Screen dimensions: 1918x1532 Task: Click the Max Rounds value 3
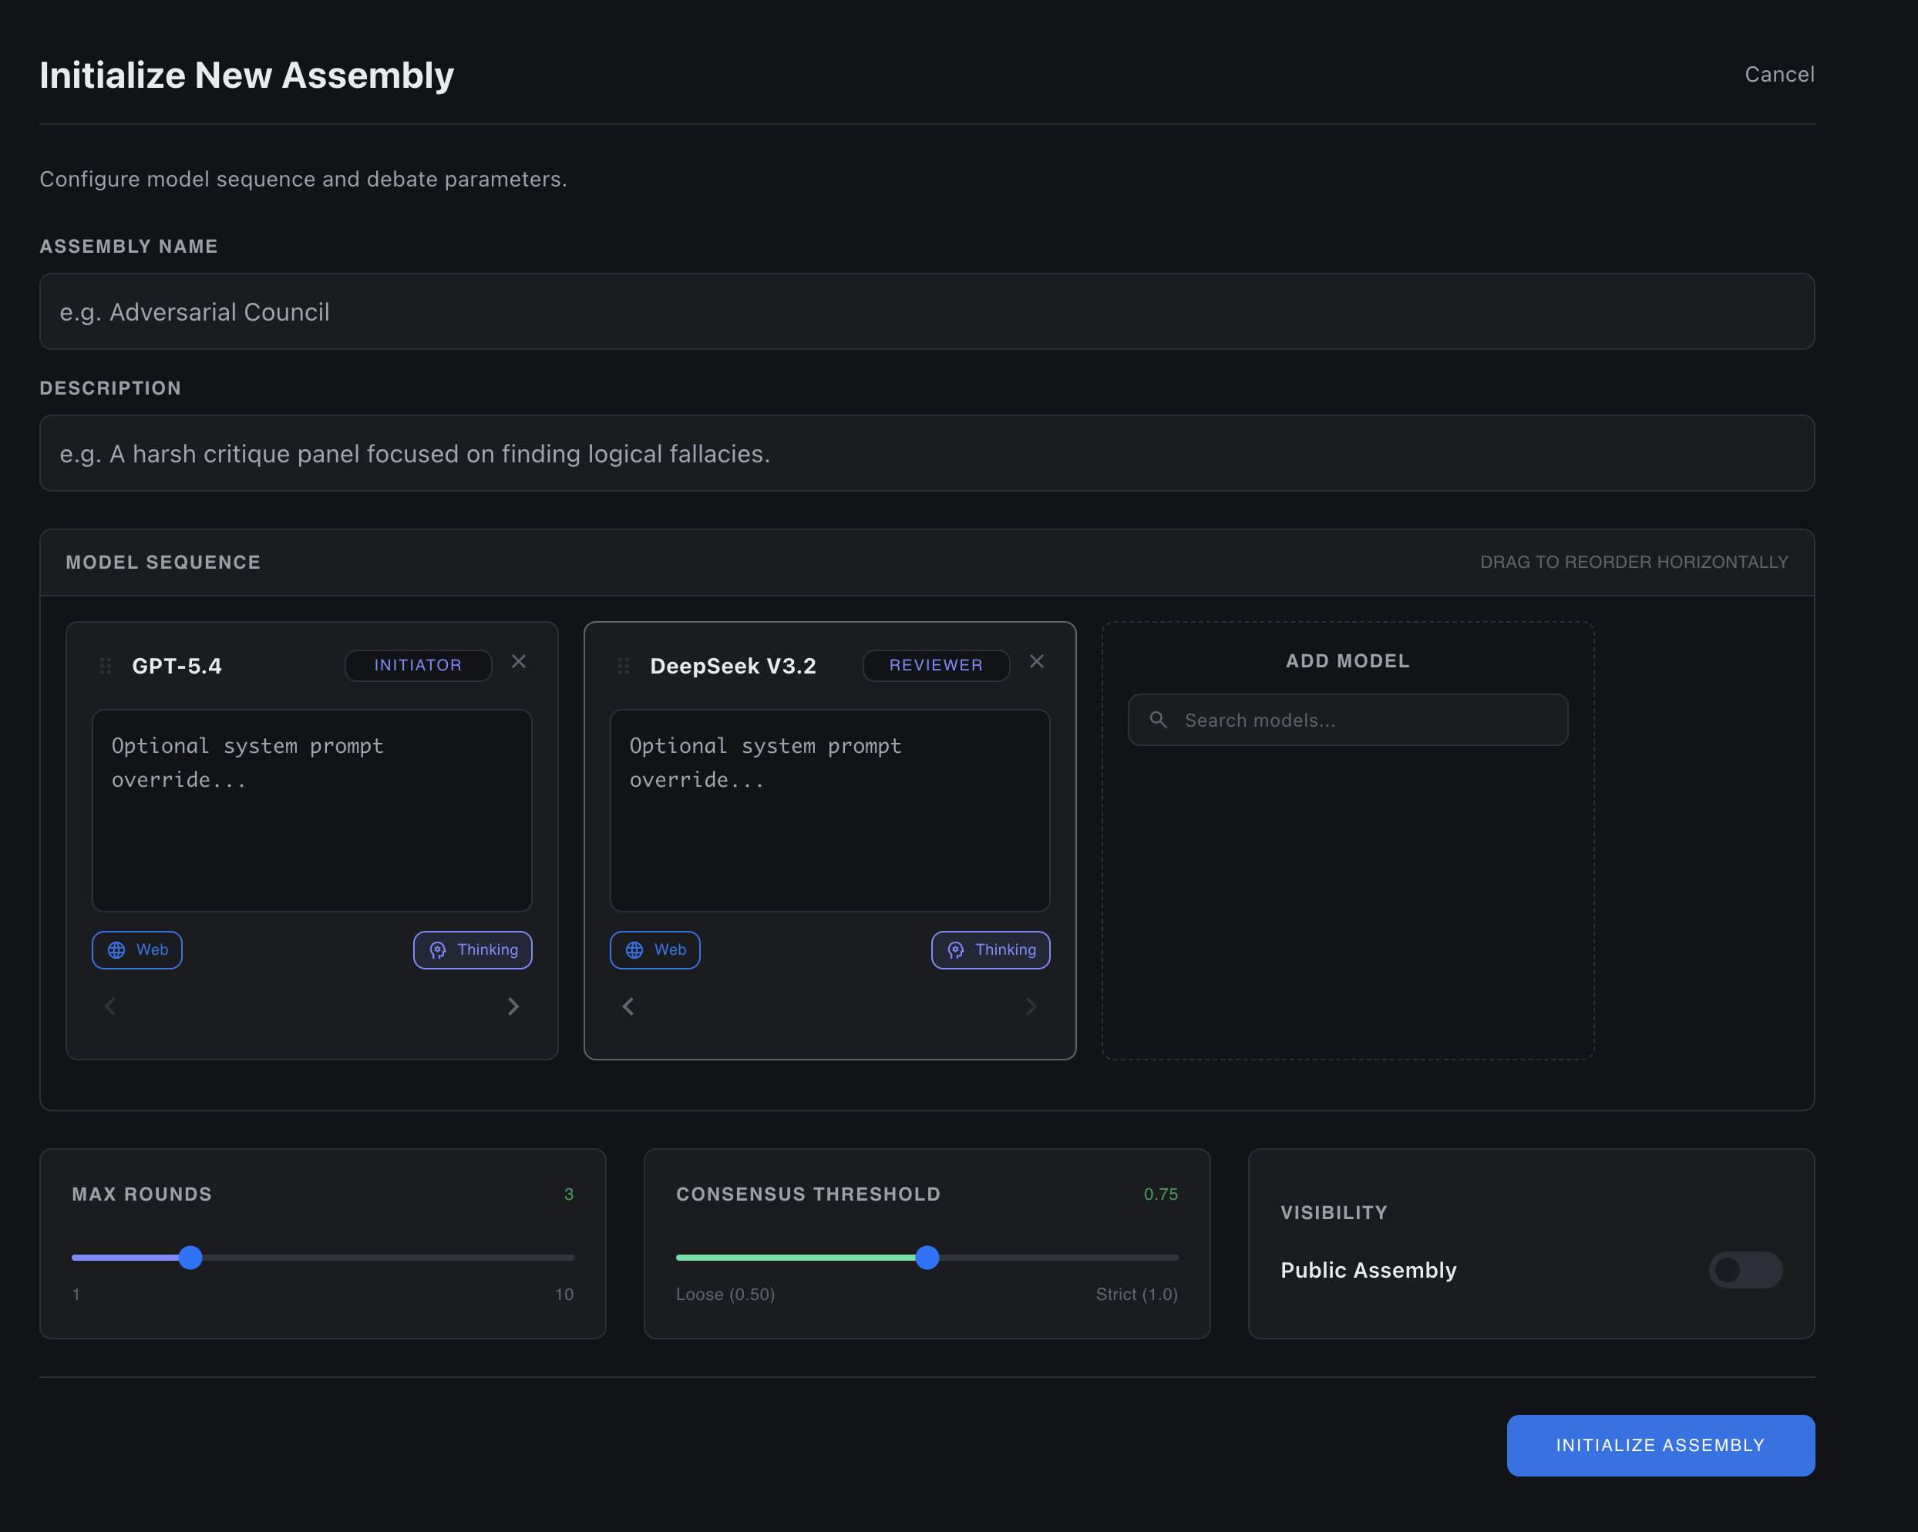568,1194
